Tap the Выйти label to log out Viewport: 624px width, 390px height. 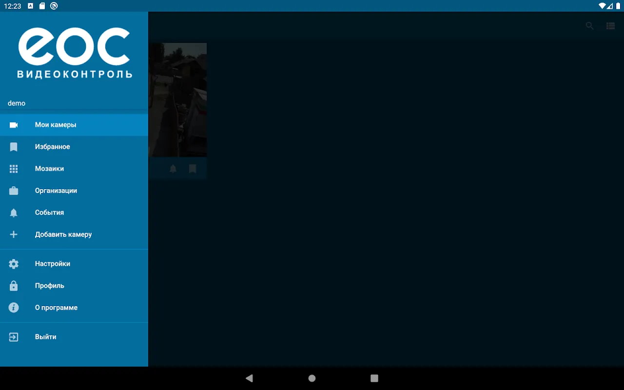click(45, 337)
